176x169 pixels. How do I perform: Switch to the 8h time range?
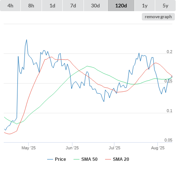pos(31,6)
